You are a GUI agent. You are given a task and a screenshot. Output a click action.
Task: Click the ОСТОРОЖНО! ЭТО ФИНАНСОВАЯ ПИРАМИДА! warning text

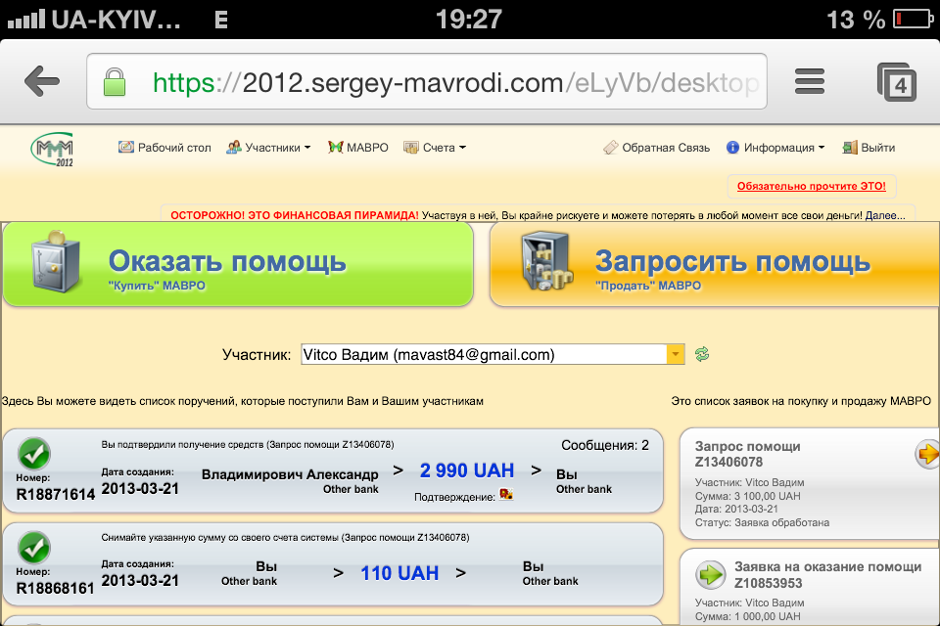pos(295,215)
